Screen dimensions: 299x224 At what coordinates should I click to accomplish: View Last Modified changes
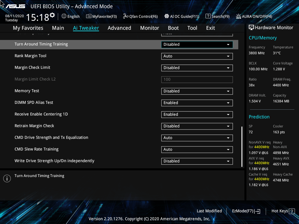[x=209, y=211]
